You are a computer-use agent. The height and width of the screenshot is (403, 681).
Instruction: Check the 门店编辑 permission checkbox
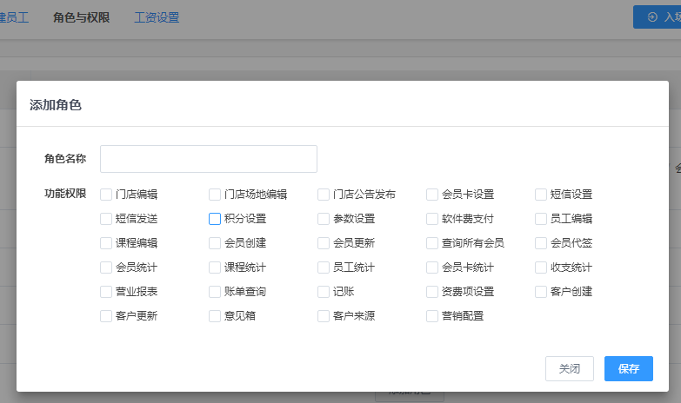(106, 195)
